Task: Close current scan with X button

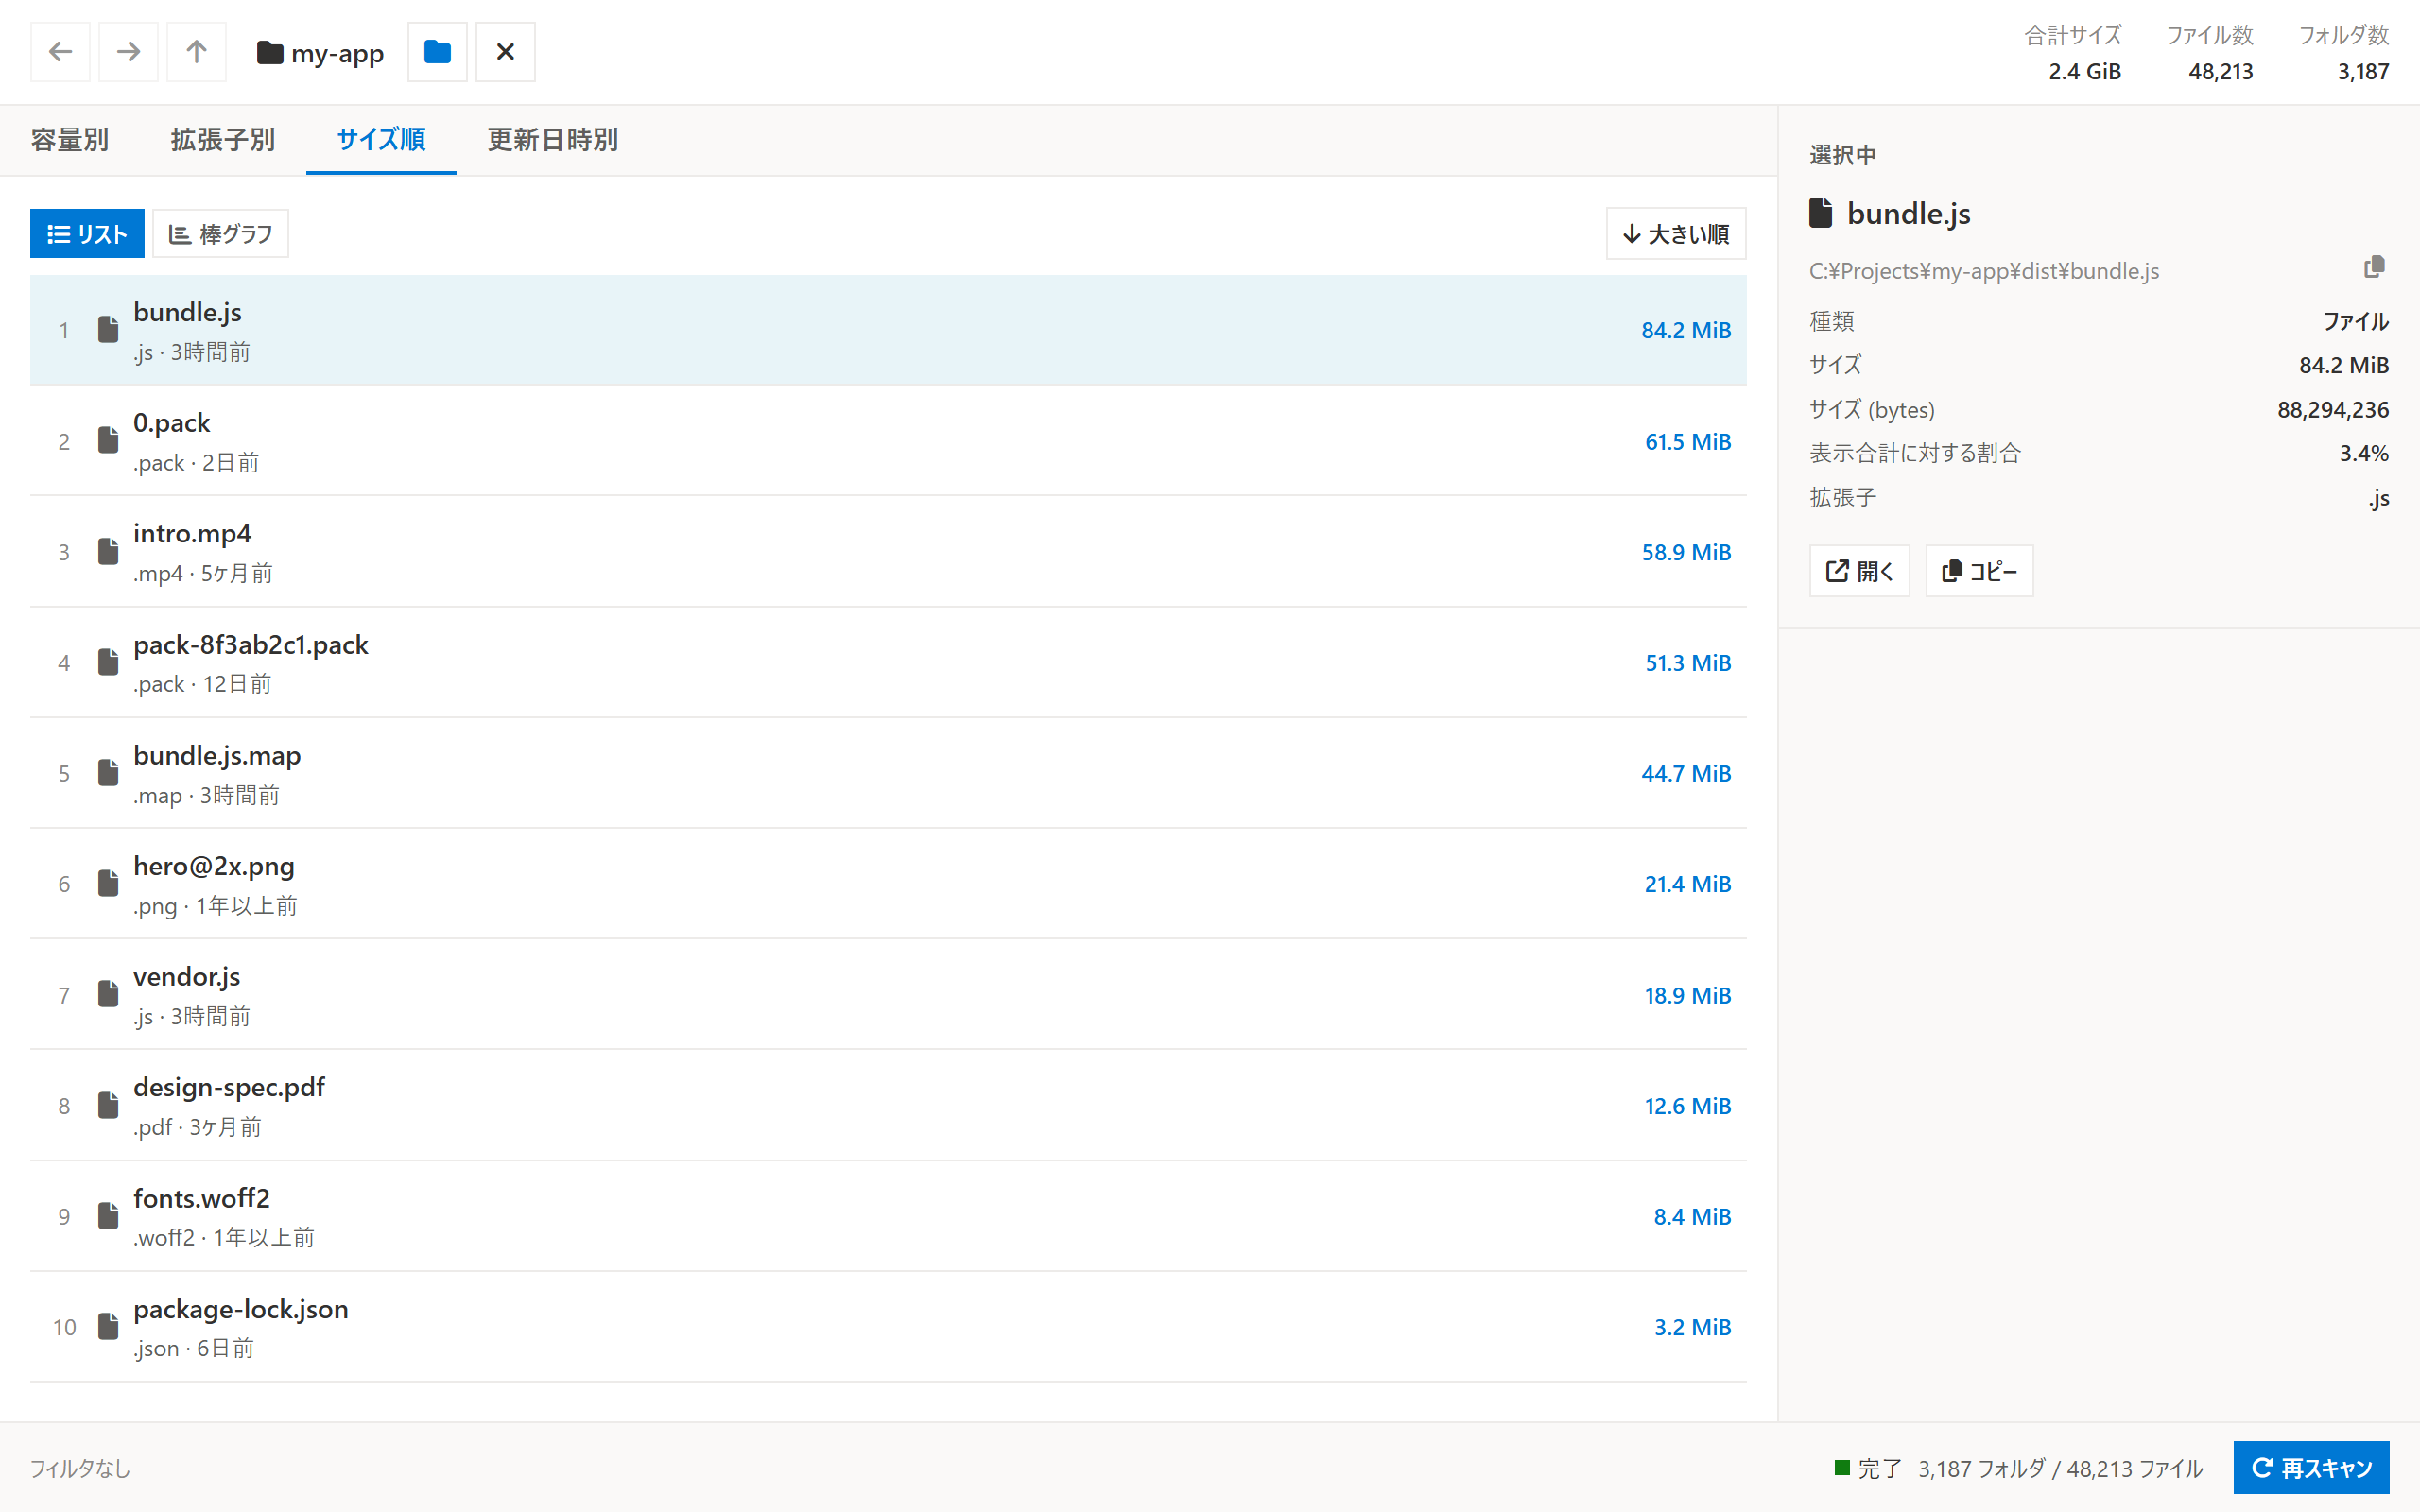Action: tap(505, 52)
